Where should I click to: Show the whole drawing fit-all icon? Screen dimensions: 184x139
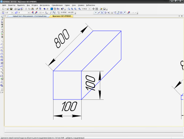click(x=97, y=9)
